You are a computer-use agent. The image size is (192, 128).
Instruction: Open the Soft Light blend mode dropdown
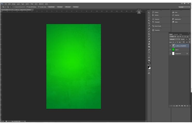pyautogui.click(x=175, y=39)
